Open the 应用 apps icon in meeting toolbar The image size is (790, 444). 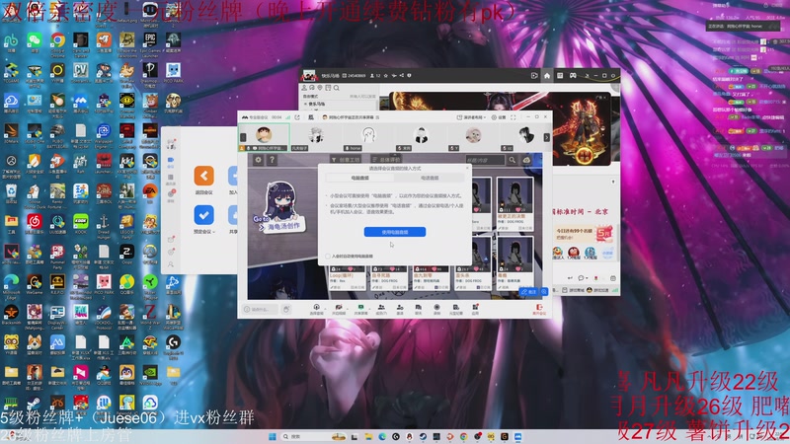(x=475, y=309)
